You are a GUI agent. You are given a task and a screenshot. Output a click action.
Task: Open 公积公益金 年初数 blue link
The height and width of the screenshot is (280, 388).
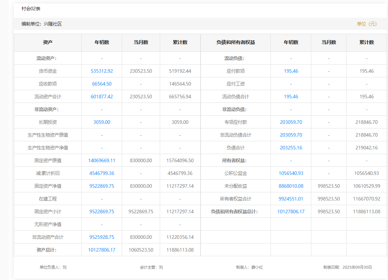pyautogui.click(x=291, y=173)
